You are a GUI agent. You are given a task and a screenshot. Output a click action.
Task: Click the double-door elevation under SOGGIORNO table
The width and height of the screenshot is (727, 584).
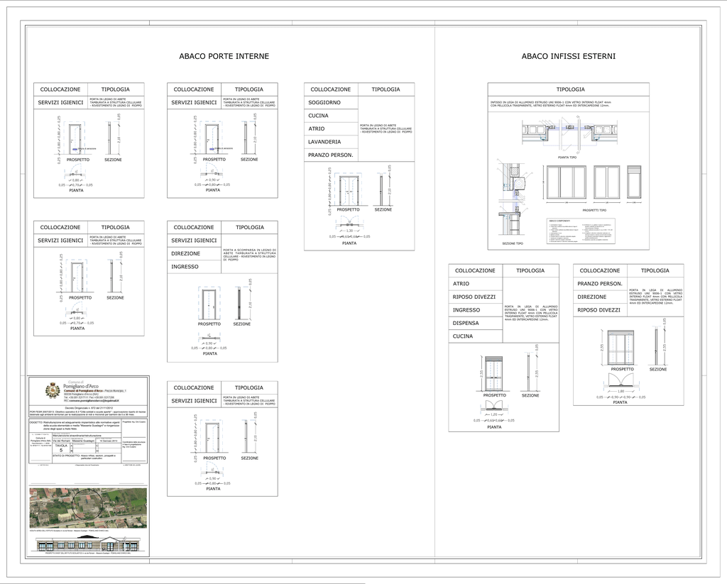point(349,189)
